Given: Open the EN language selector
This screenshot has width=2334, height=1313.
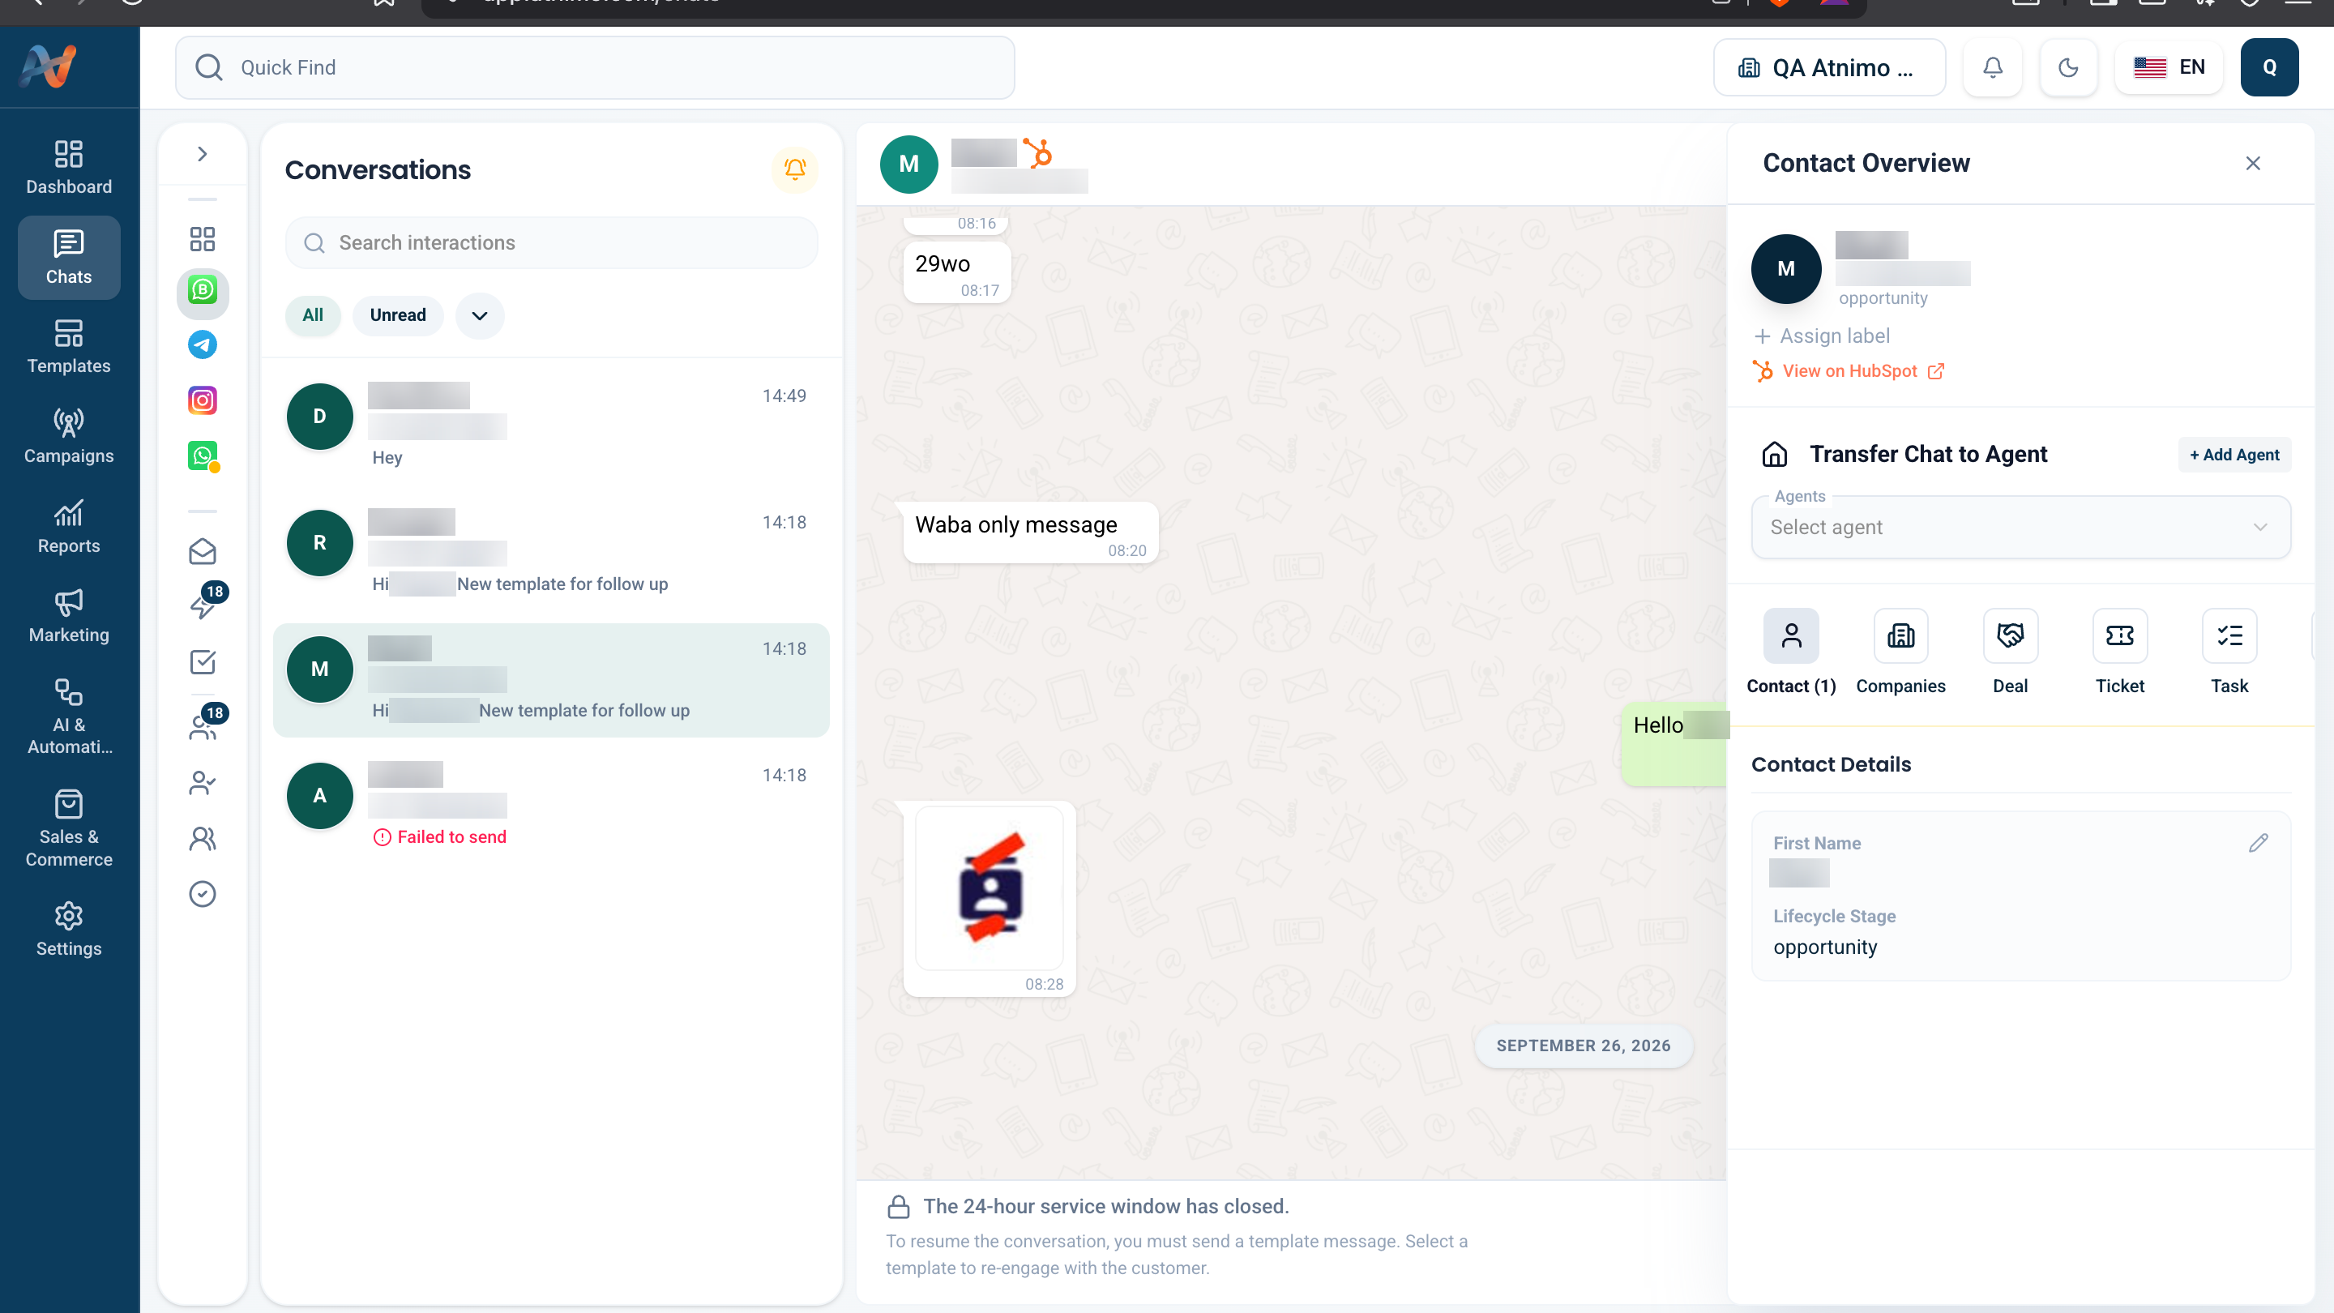Looking at the screenshot, I should click(2169, 67).
